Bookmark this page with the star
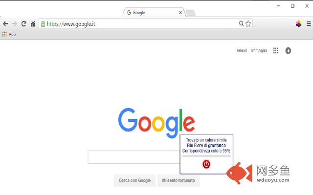The image size is (313, 195). pos(248,24)
